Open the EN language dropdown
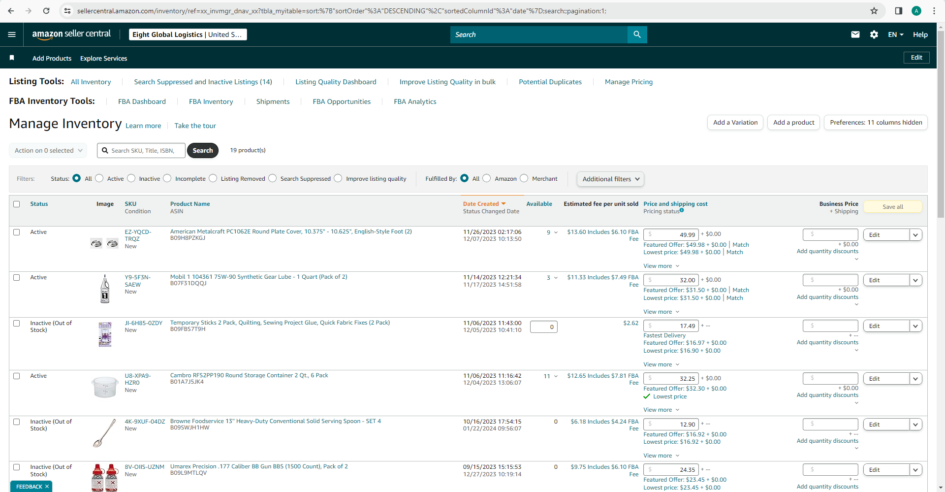The width and height of the screenshot is (945, 492). 896,34
